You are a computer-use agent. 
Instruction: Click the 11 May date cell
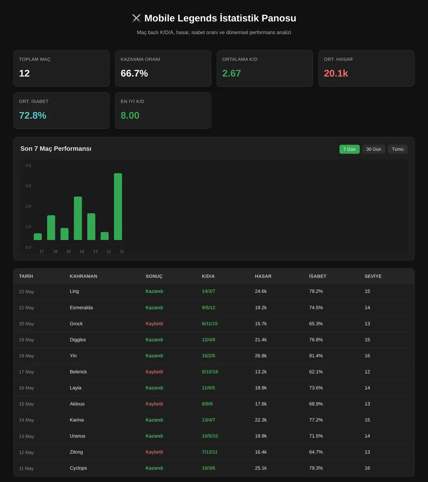click(26, 468)
